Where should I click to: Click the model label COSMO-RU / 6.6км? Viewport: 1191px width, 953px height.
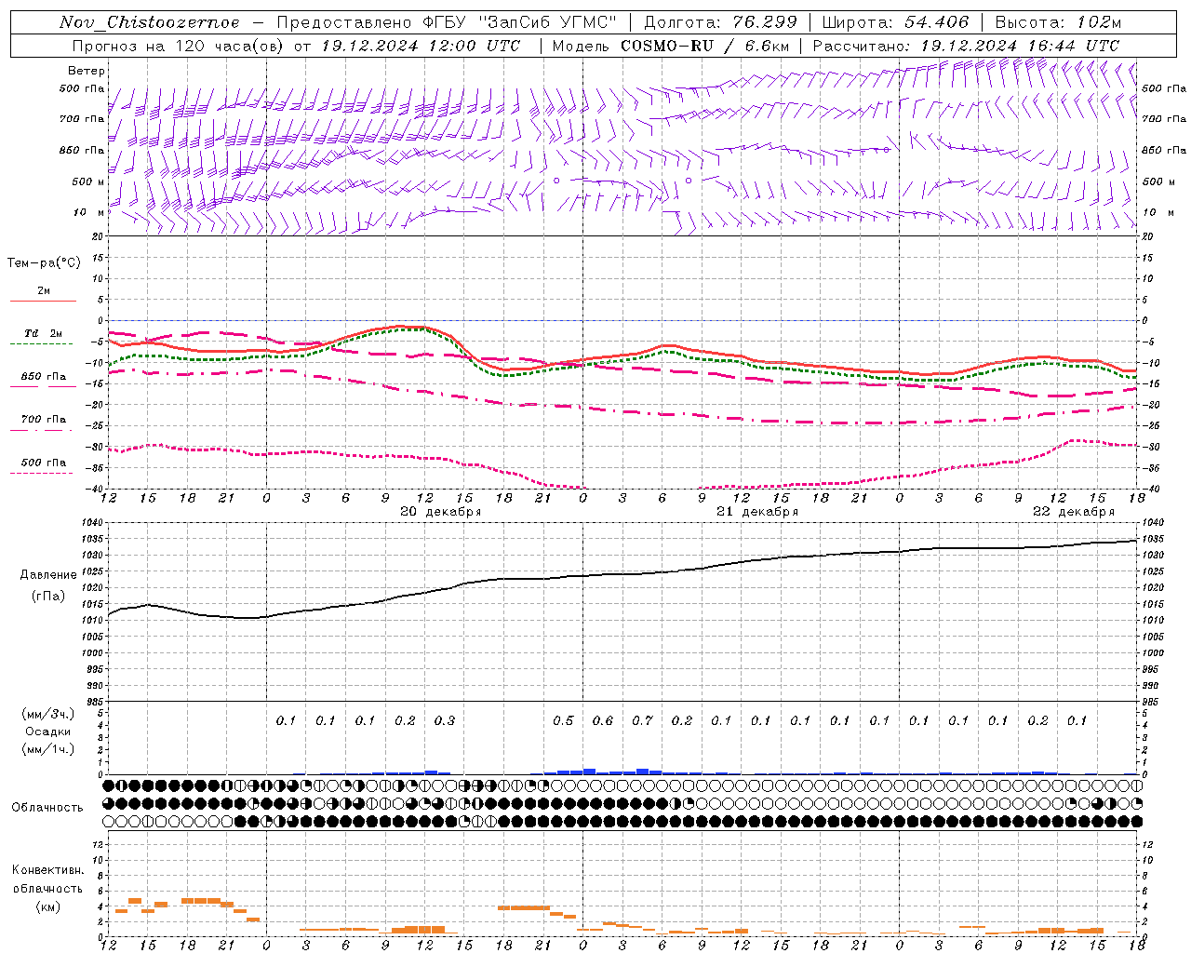coord(704,46)
